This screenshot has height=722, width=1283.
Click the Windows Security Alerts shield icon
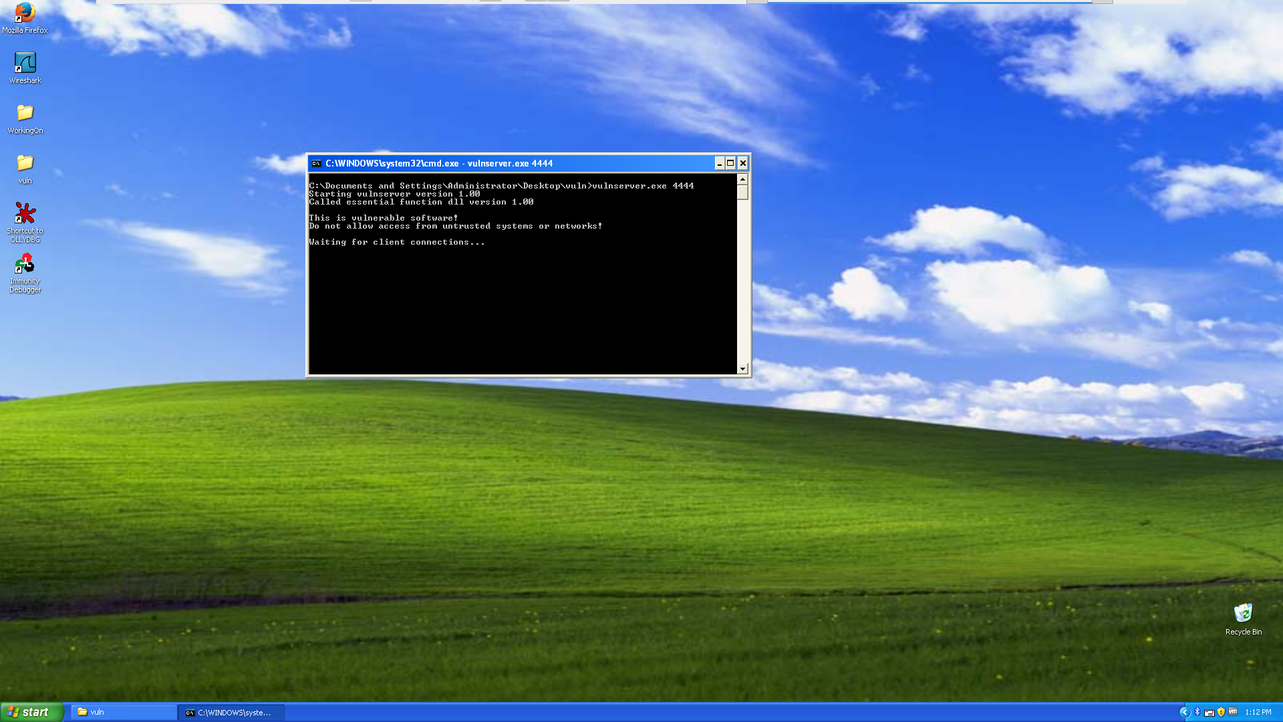pyautogui.click(x=1221, y=712)
